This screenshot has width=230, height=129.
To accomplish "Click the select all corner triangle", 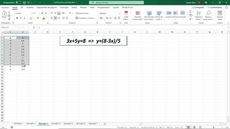I will pyautogui.click(x=3, y=32).
